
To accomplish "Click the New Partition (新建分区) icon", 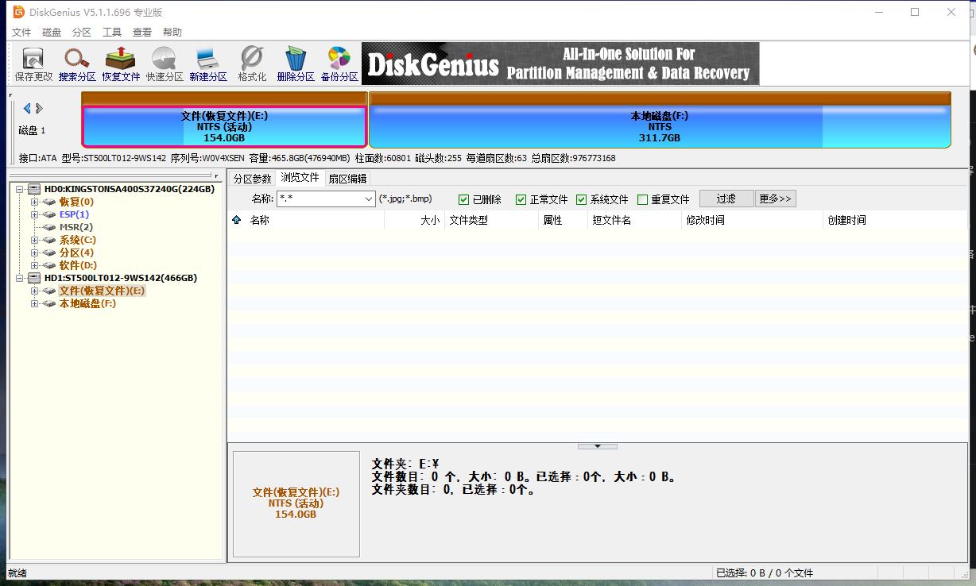I will tap(208, 64).
